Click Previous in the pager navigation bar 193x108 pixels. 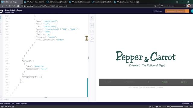pyautogui.click(x=129, y=82)
